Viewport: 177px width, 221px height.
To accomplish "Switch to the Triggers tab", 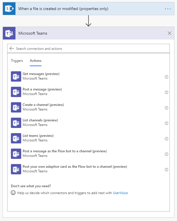I will pos(17,61).
